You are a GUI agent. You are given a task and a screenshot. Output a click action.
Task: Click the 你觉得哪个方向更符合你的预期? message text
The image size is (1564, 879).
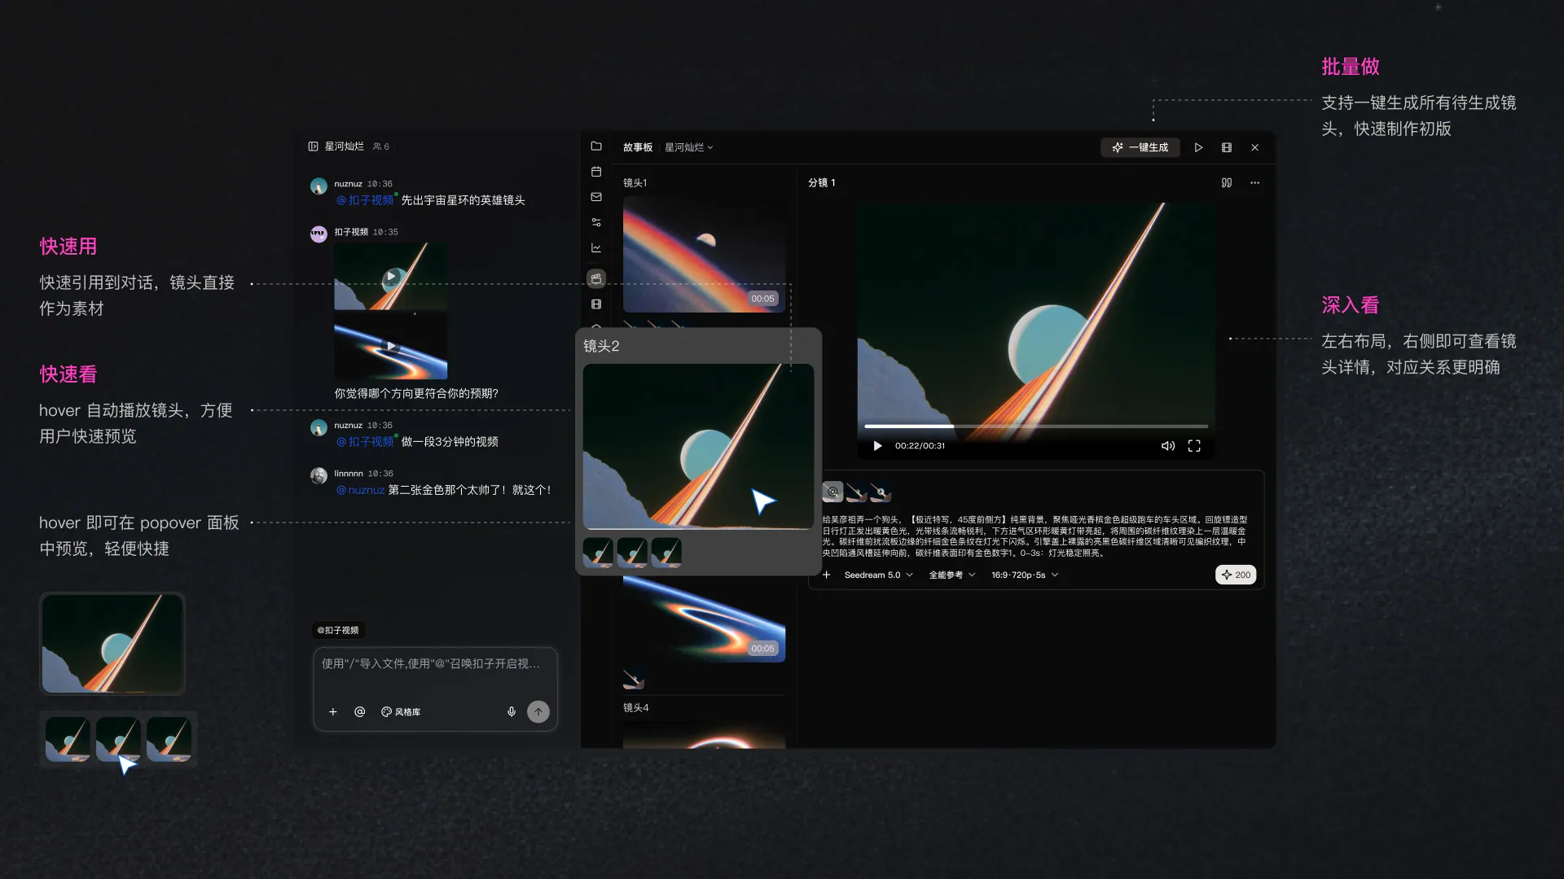(x=416, y=393)
